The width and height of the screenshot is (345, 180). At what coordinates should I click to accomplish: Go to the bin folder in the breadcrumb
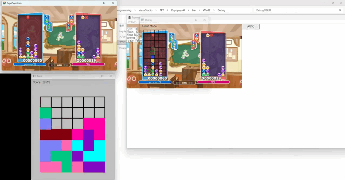click(194, 10)
